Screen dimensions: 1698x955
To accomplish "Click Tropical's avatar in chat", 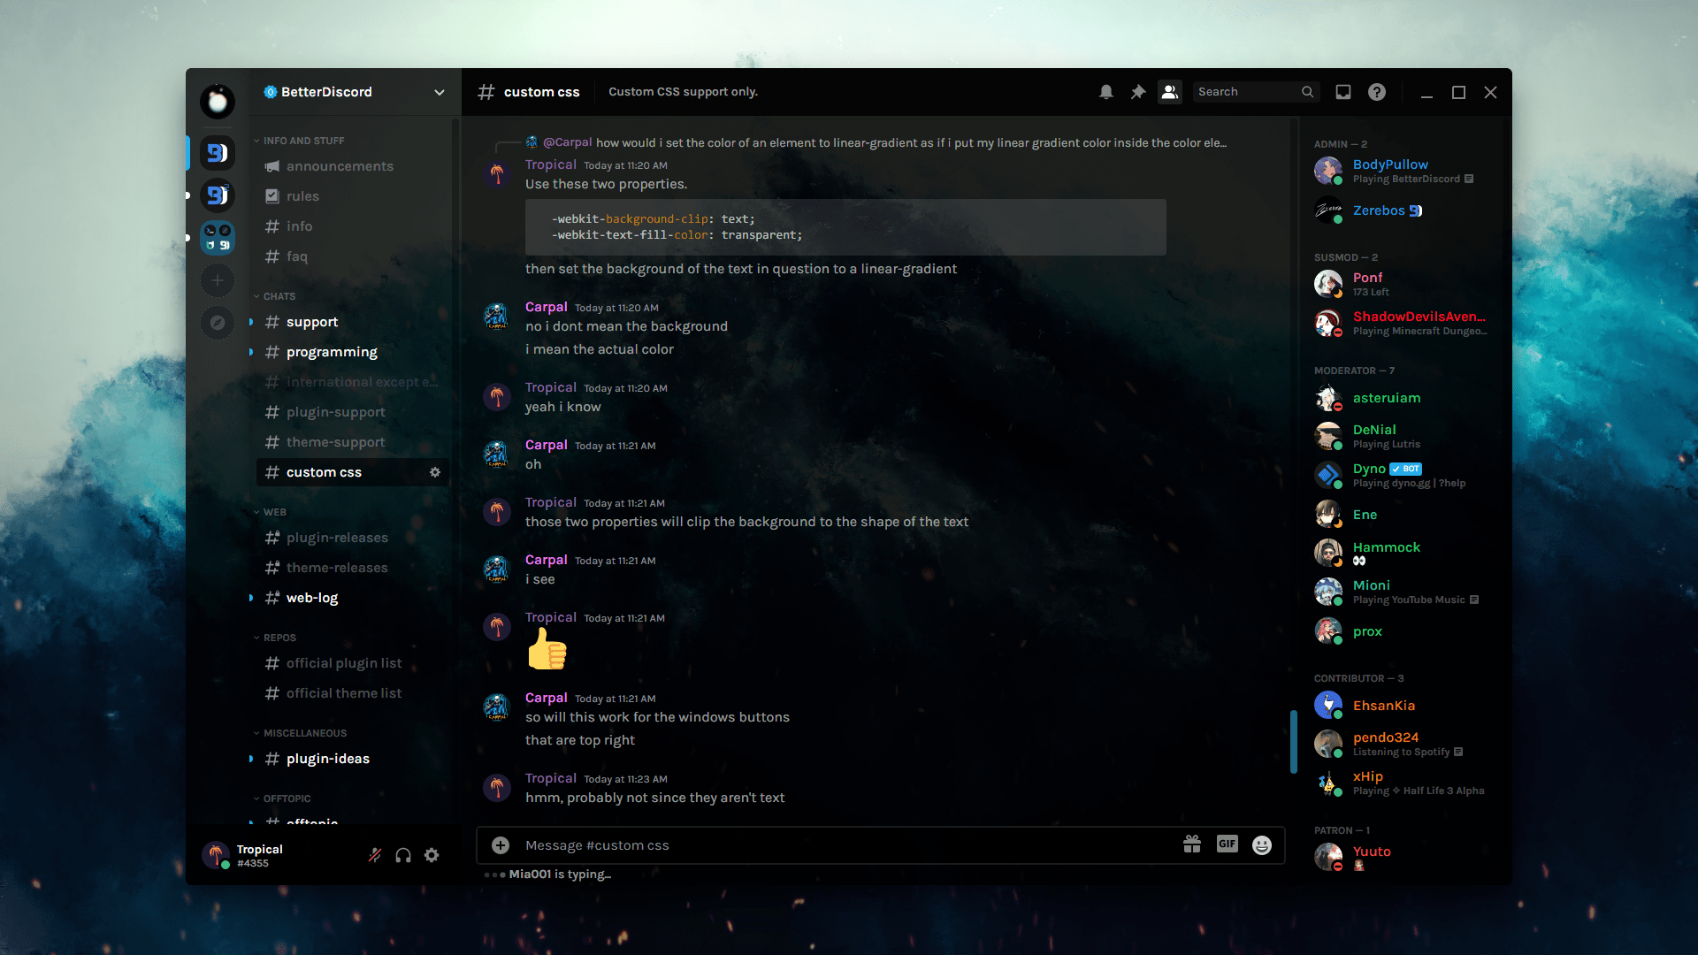I will tap(497, 173).
